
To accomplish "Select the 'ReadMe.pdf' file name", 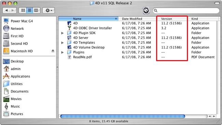I will click(x=82, y=57).
